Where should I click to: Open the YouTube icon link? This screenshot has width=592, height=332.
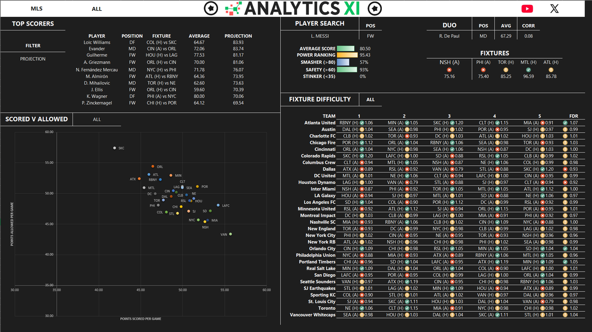click(x=527, y=8)
